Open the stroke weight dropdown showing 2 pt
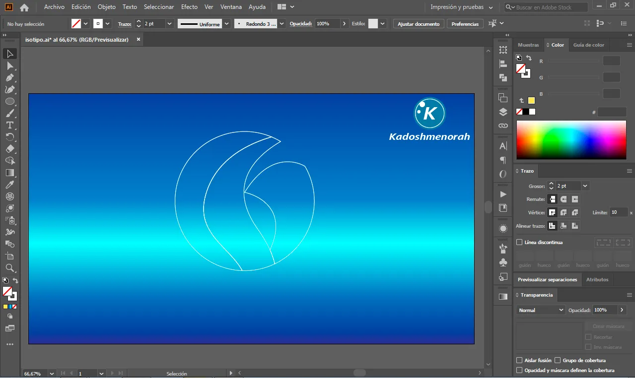635x378 pixels. point(170,23)
